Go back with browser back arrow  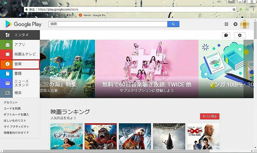pyautogui.click(x=3, y=10)
